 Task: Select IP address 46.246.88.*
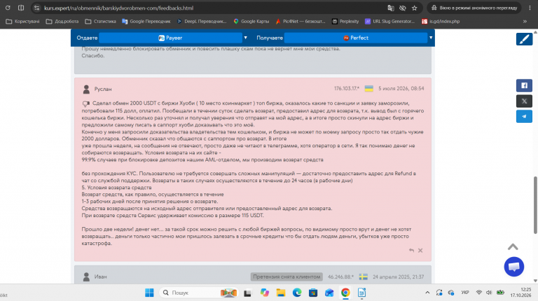tap(340, 277)
